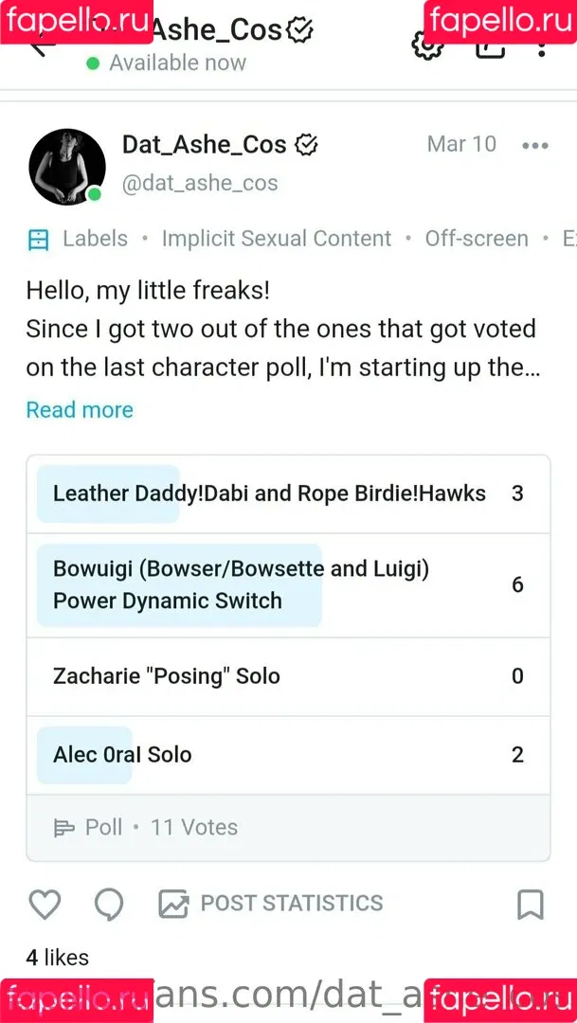Open post statistics chart icon

click(173, 904)
